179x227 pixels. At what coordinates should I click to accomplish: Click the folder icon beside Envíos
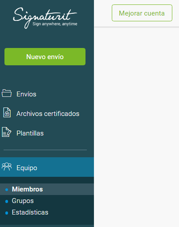click(x=7, y=93)
